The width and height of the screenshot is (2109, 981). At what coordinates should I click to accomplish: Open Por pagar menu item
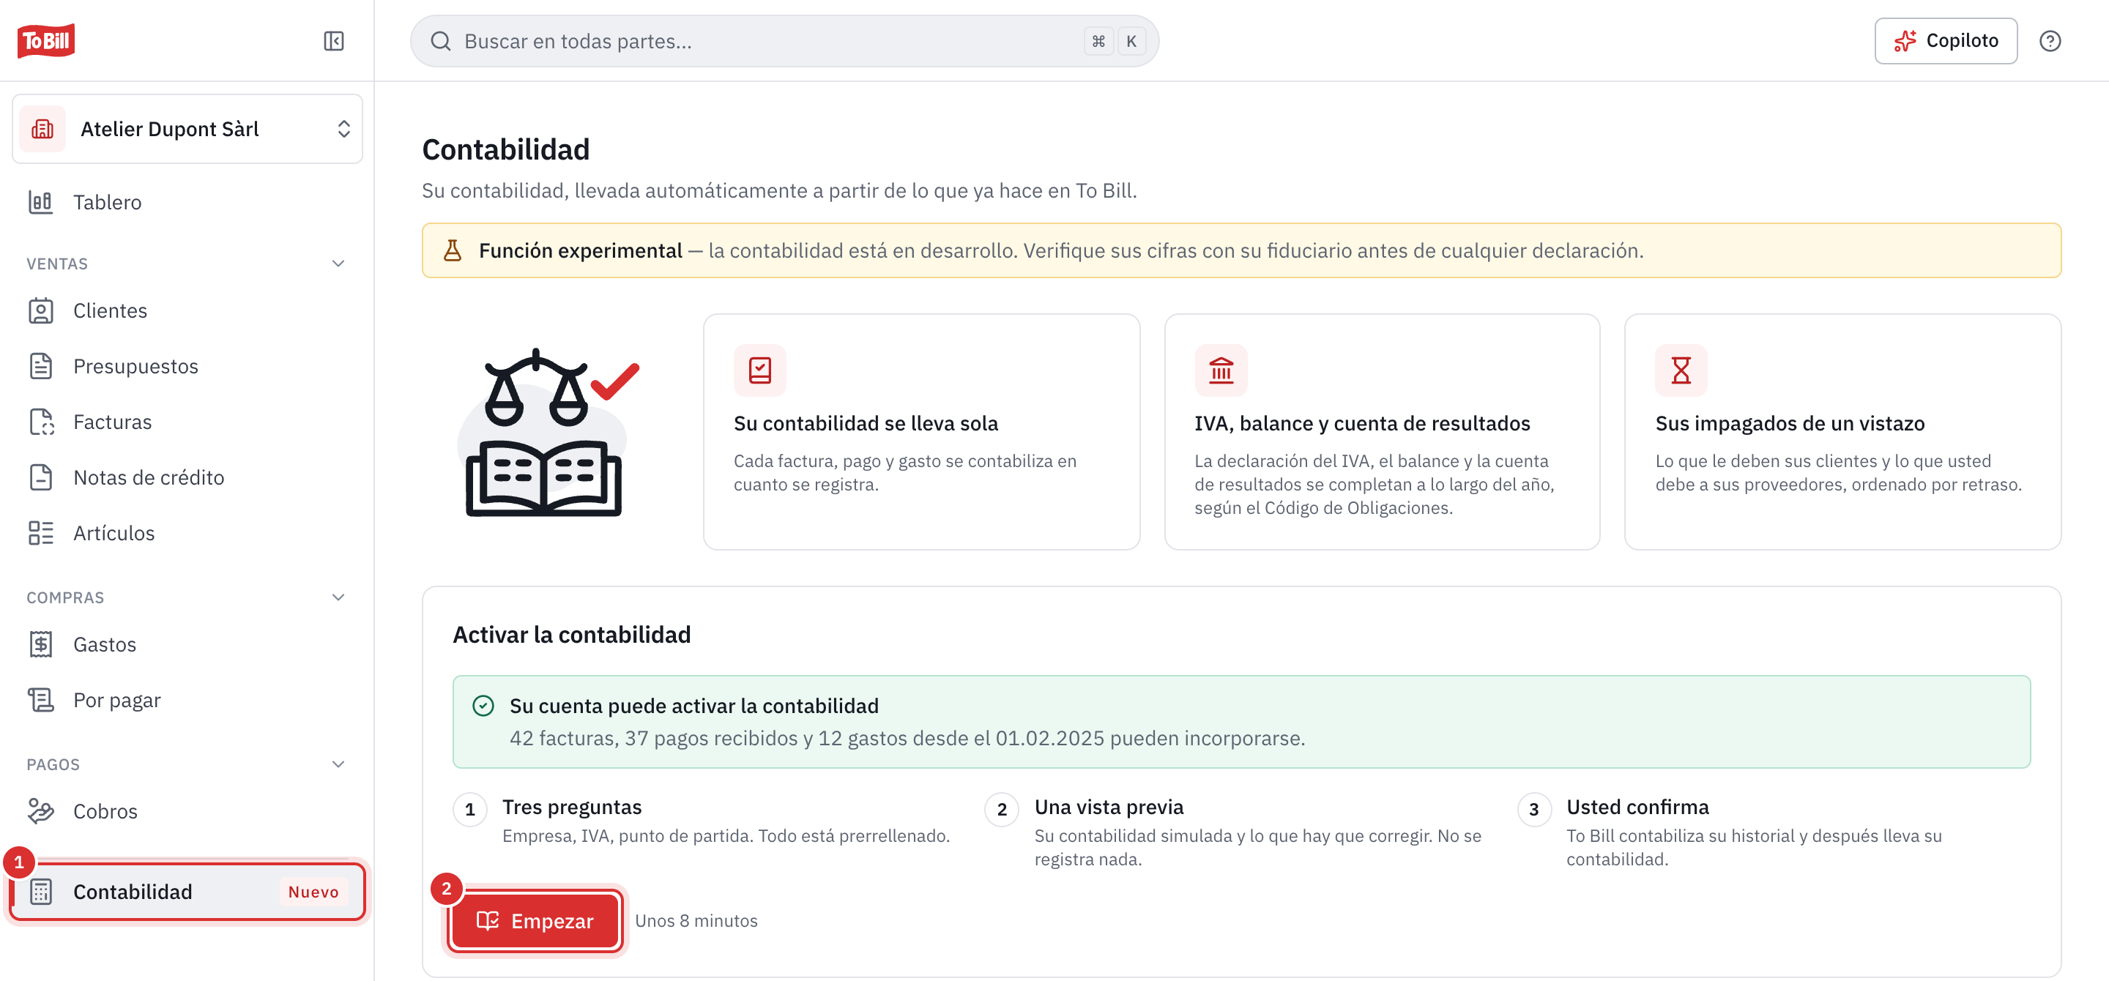coord(187,701)
